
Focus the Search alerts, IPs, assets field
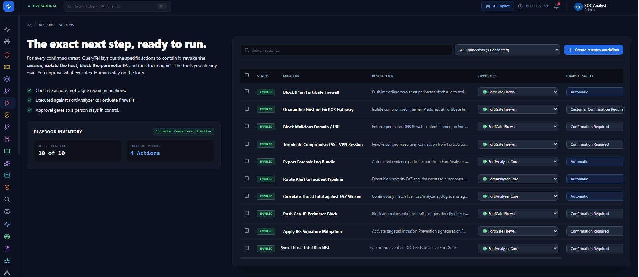tap(117, 6)
